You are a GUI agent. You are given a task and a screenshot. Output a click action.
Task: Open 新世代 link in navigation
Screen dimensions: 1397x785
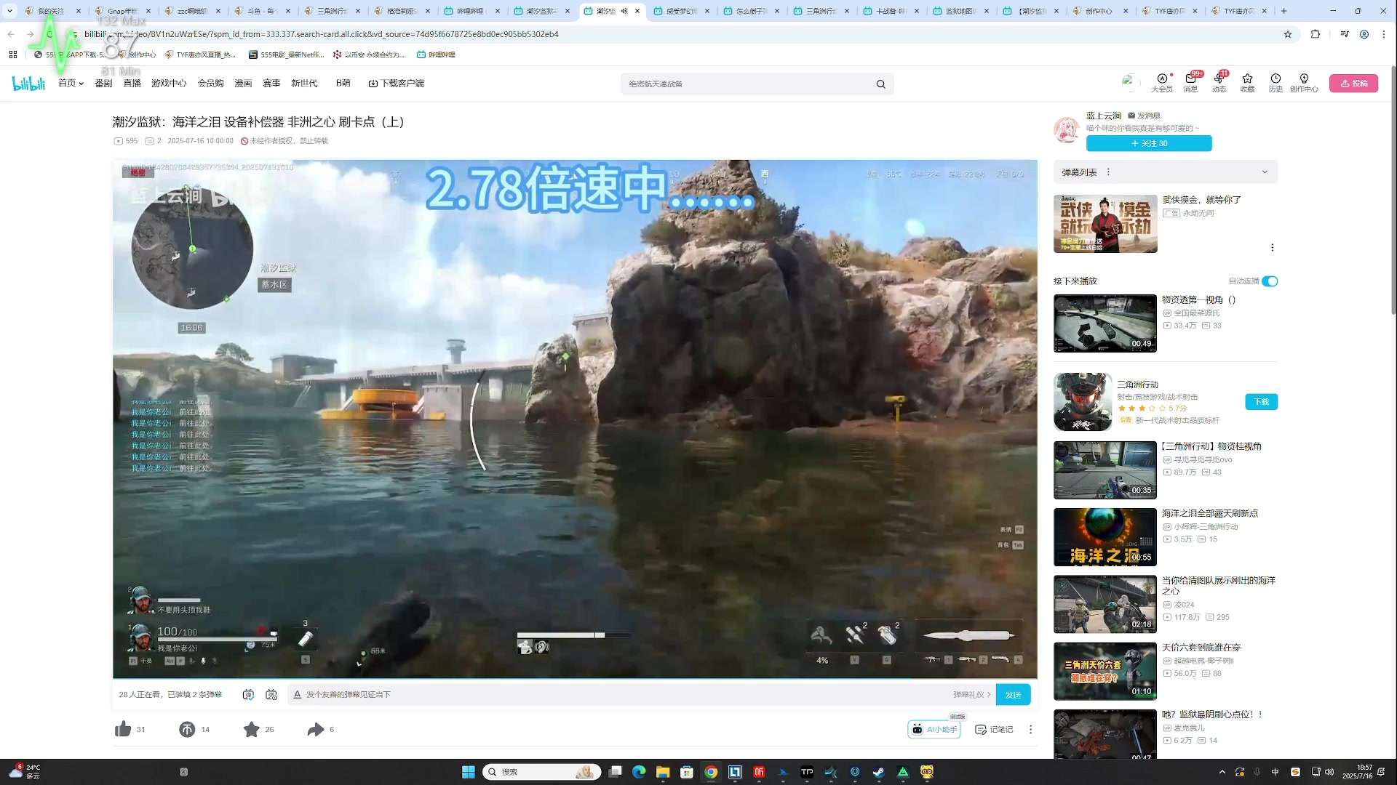304,84
